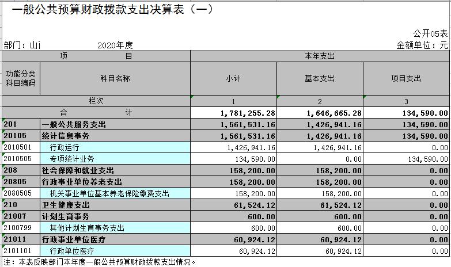The image size is (451, 267).
Task: Click column number 2 in 栏次 row
Action: (320, 101)
